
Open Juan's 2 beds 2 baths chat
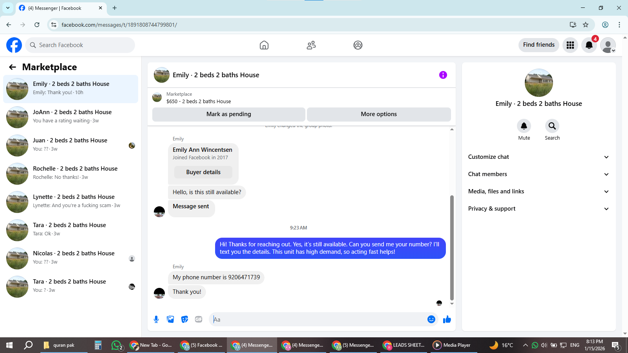(71, 146)
